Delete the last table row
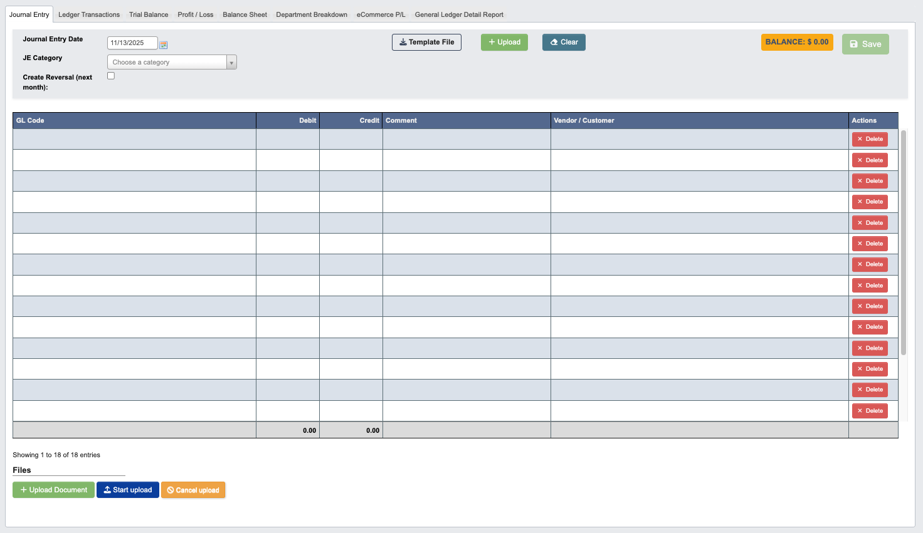Screen dimensions: 923x533 pyautogui.click(x=870, y=410)
